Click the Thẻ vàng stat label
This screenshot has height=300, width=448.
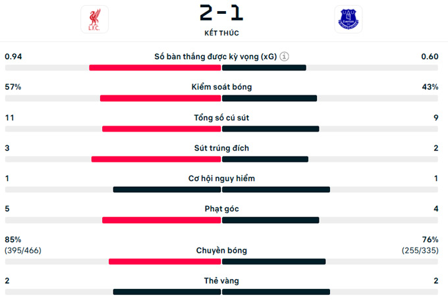[x=221, y=281]
